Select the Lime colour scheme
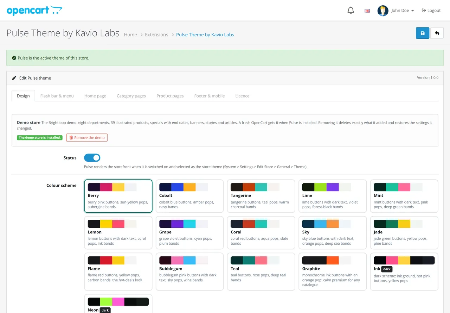The width and height of the screenshot is (450, 313). 333,196
